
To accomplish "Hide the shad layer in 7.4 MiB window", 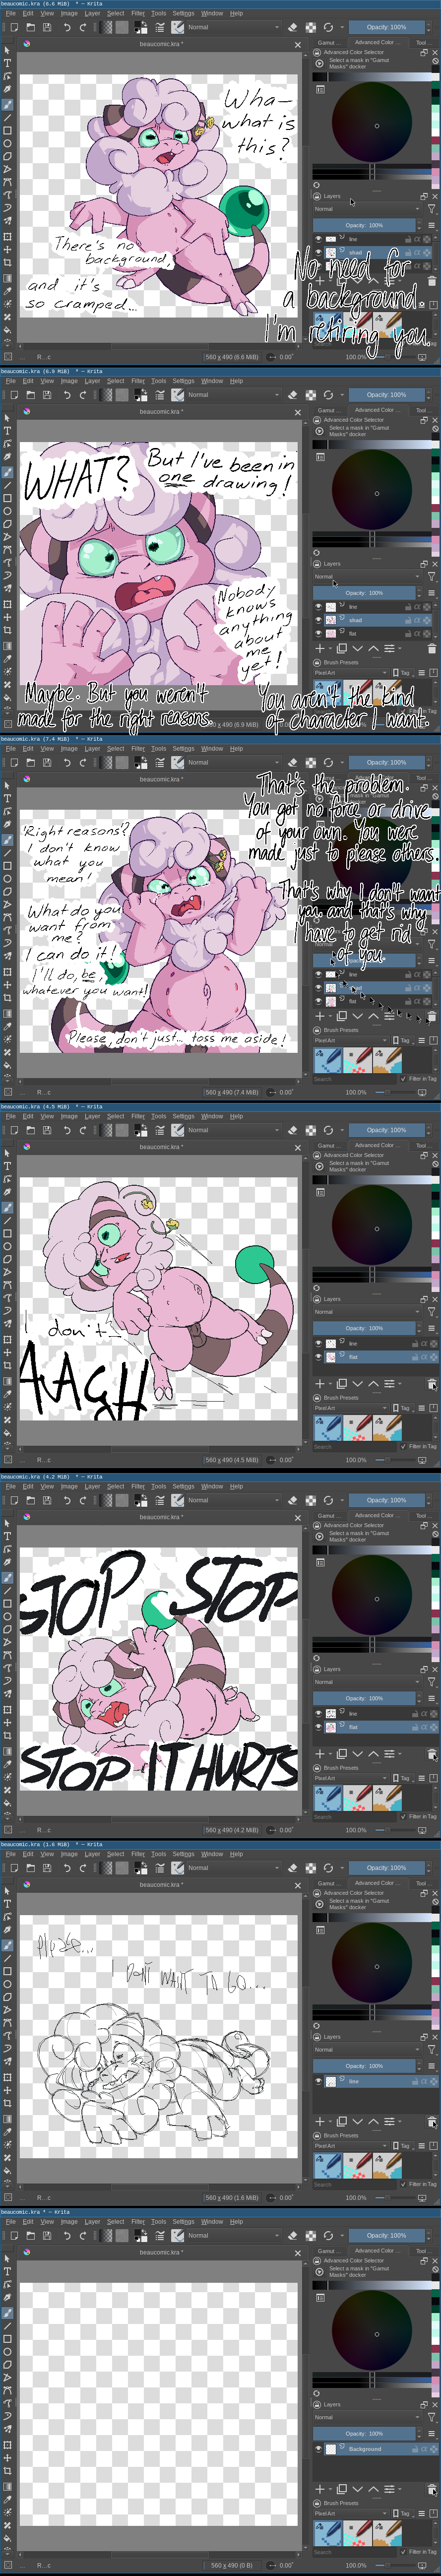I will click(319, 987).
